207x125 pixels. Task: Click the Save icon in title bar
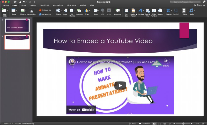coord(20,2)
